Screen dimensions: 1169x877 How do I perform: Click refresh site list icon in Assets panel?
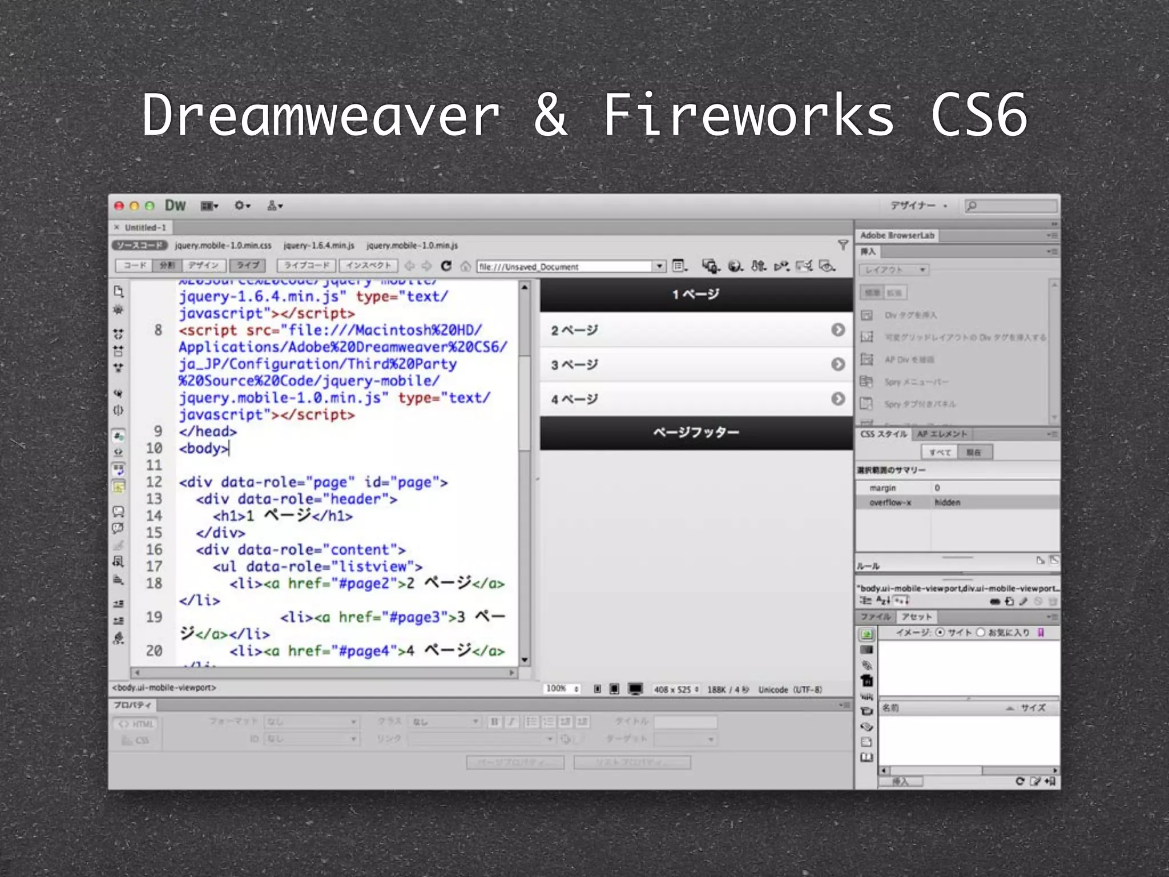[x=1019, y=781]
